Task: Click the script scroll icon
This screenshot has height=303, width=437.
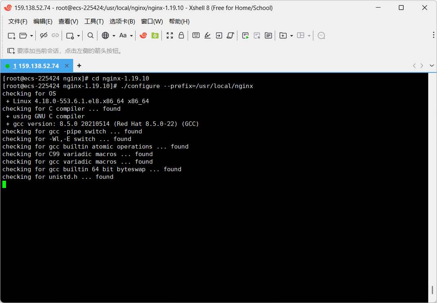Action: click(x=230, y=35)
